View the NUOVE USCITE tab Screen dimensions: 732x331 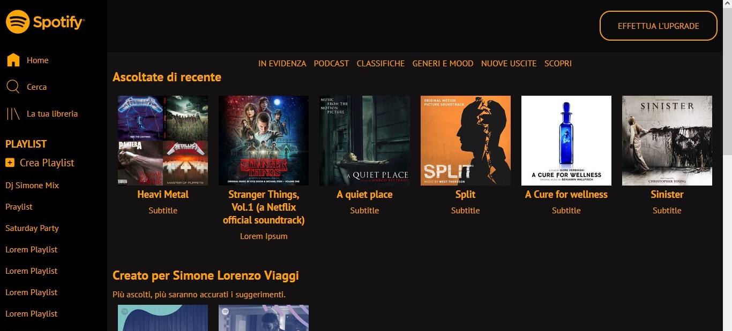pyautogui.click(x=509, y=63)
